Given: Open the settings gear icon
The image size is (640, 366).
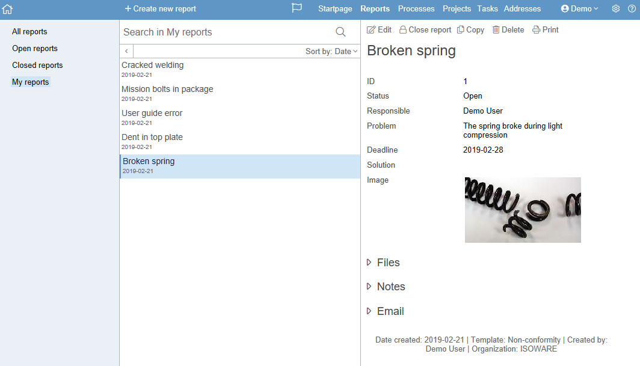Looking at the screenshot, I should tap(616, 8).
